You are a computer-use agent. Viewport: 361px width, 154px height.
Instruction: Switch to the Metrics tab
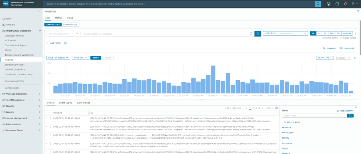(x=59, y=18)
